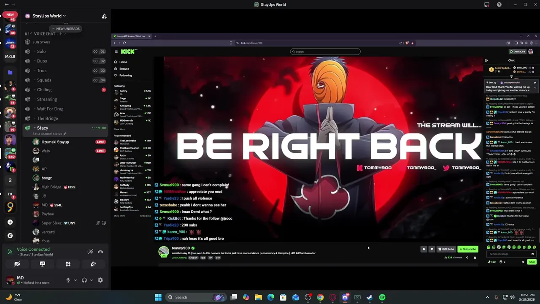Go back with Discord title bar arrow
Viewport: 540px width, 304px height.
click(6, 5)
